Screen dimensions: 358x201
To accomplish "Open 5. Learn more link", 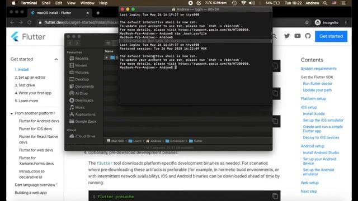I will [26, 100].
